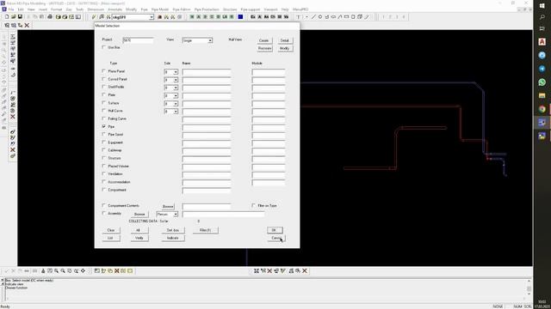Image resolution: width=551 pixels, height=309 pixels.
Task: Select the Line drawing tool icon
Action: 313,17
